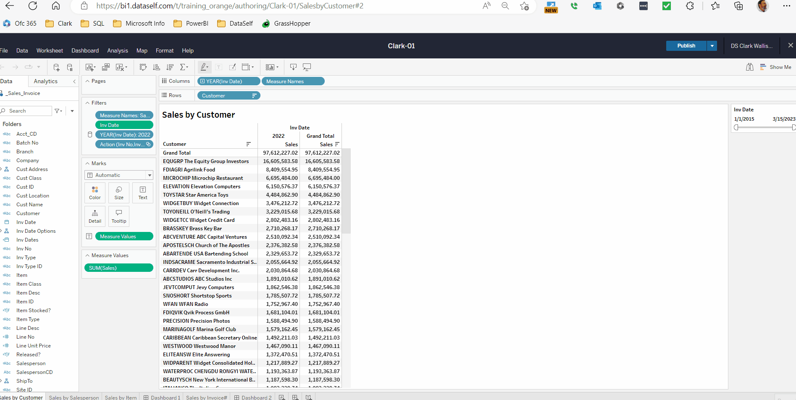Sort descending using the toolbar icon
The height and width of the screenshot is (400, 796).
pyautogui.click(x=170, y=67)
